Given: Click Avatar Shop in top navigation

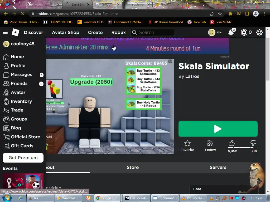Looking at the screenshot, I should pyautogui.click(x=65, y=32).
